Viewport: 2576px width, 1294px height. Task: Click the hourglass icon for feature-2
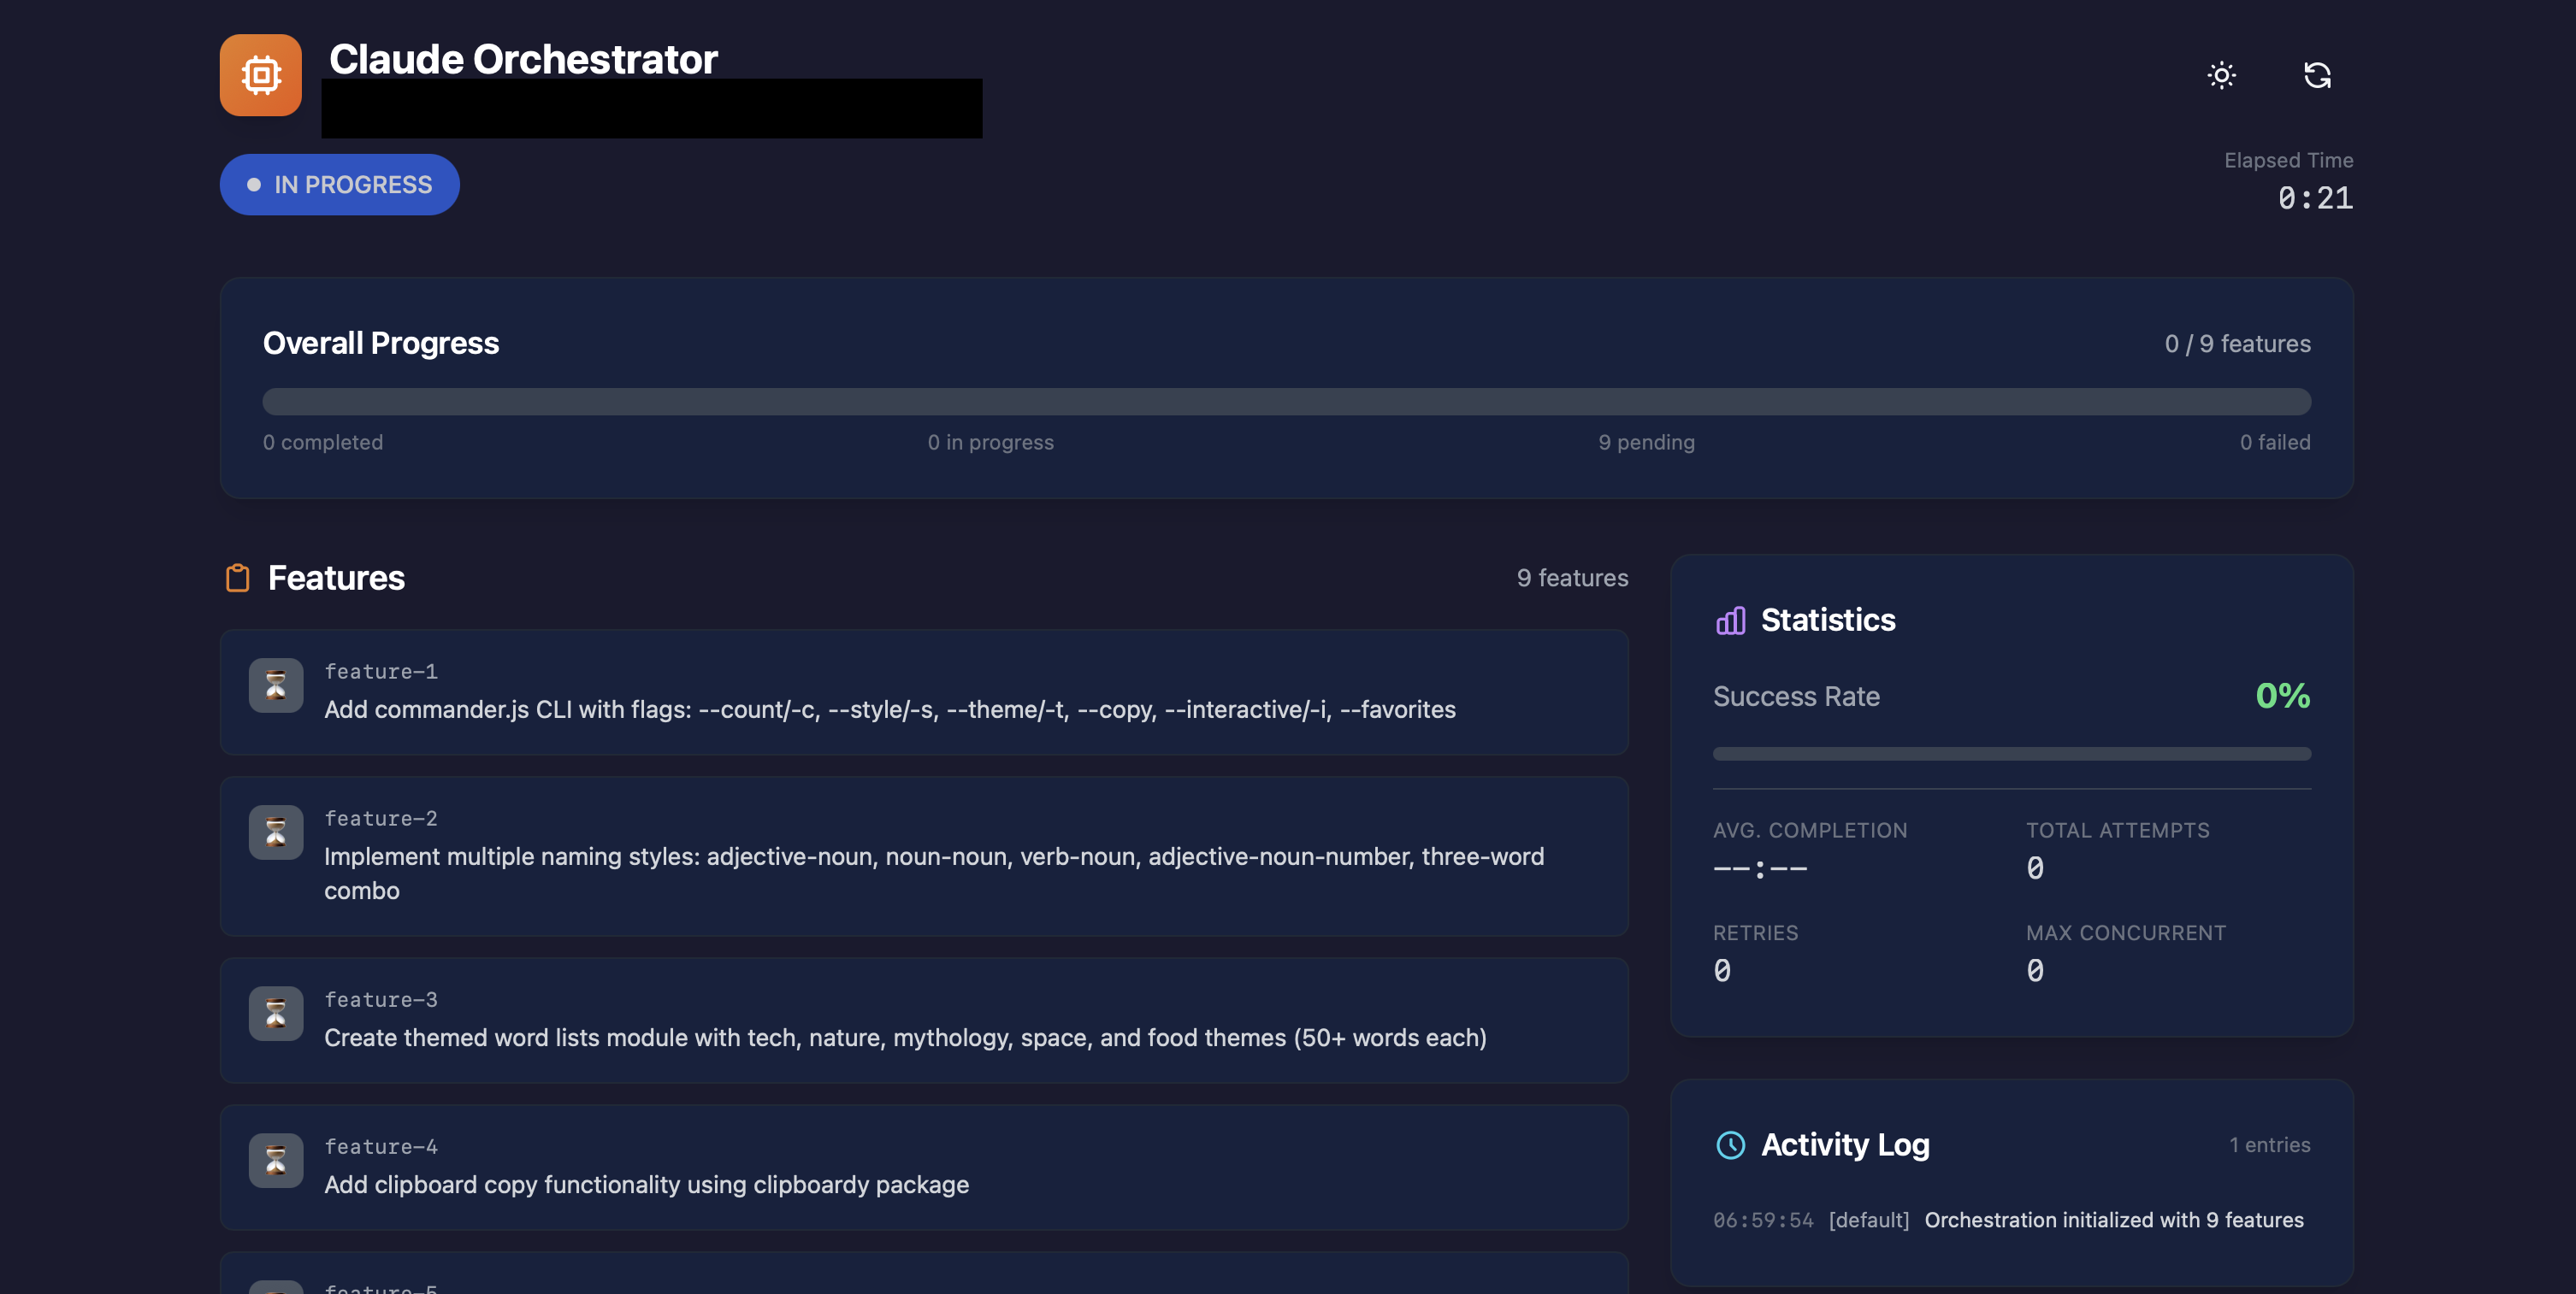click(276, 832)
